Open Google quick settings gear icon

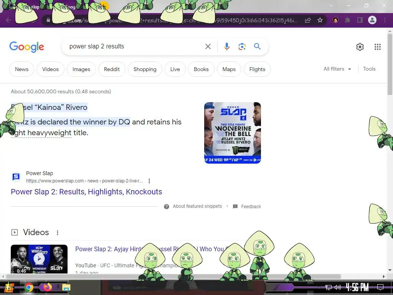click(360, 46)
